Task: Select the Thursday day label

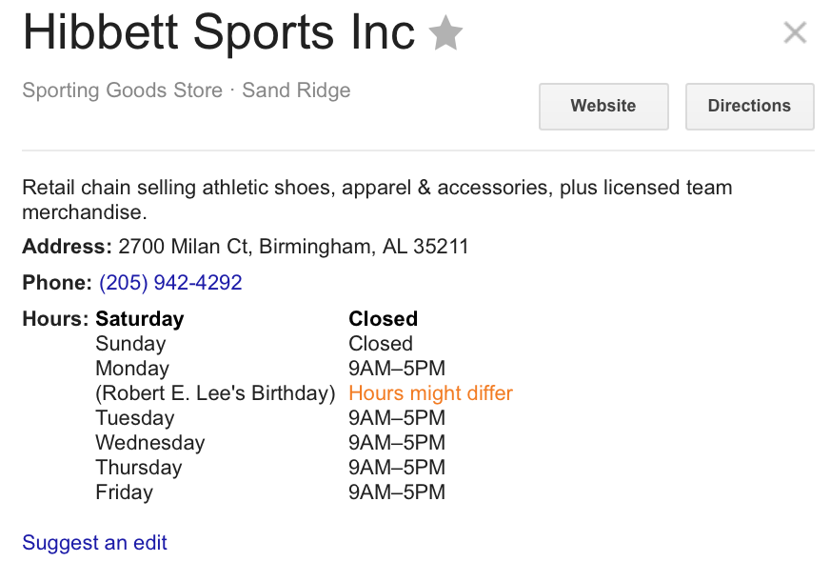Action: (x=139, y=468)
